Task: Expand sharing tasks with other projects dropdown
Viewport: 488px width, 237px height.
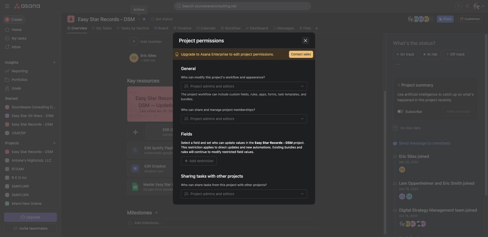Action: pyautogui.click(x=244, y=194)
